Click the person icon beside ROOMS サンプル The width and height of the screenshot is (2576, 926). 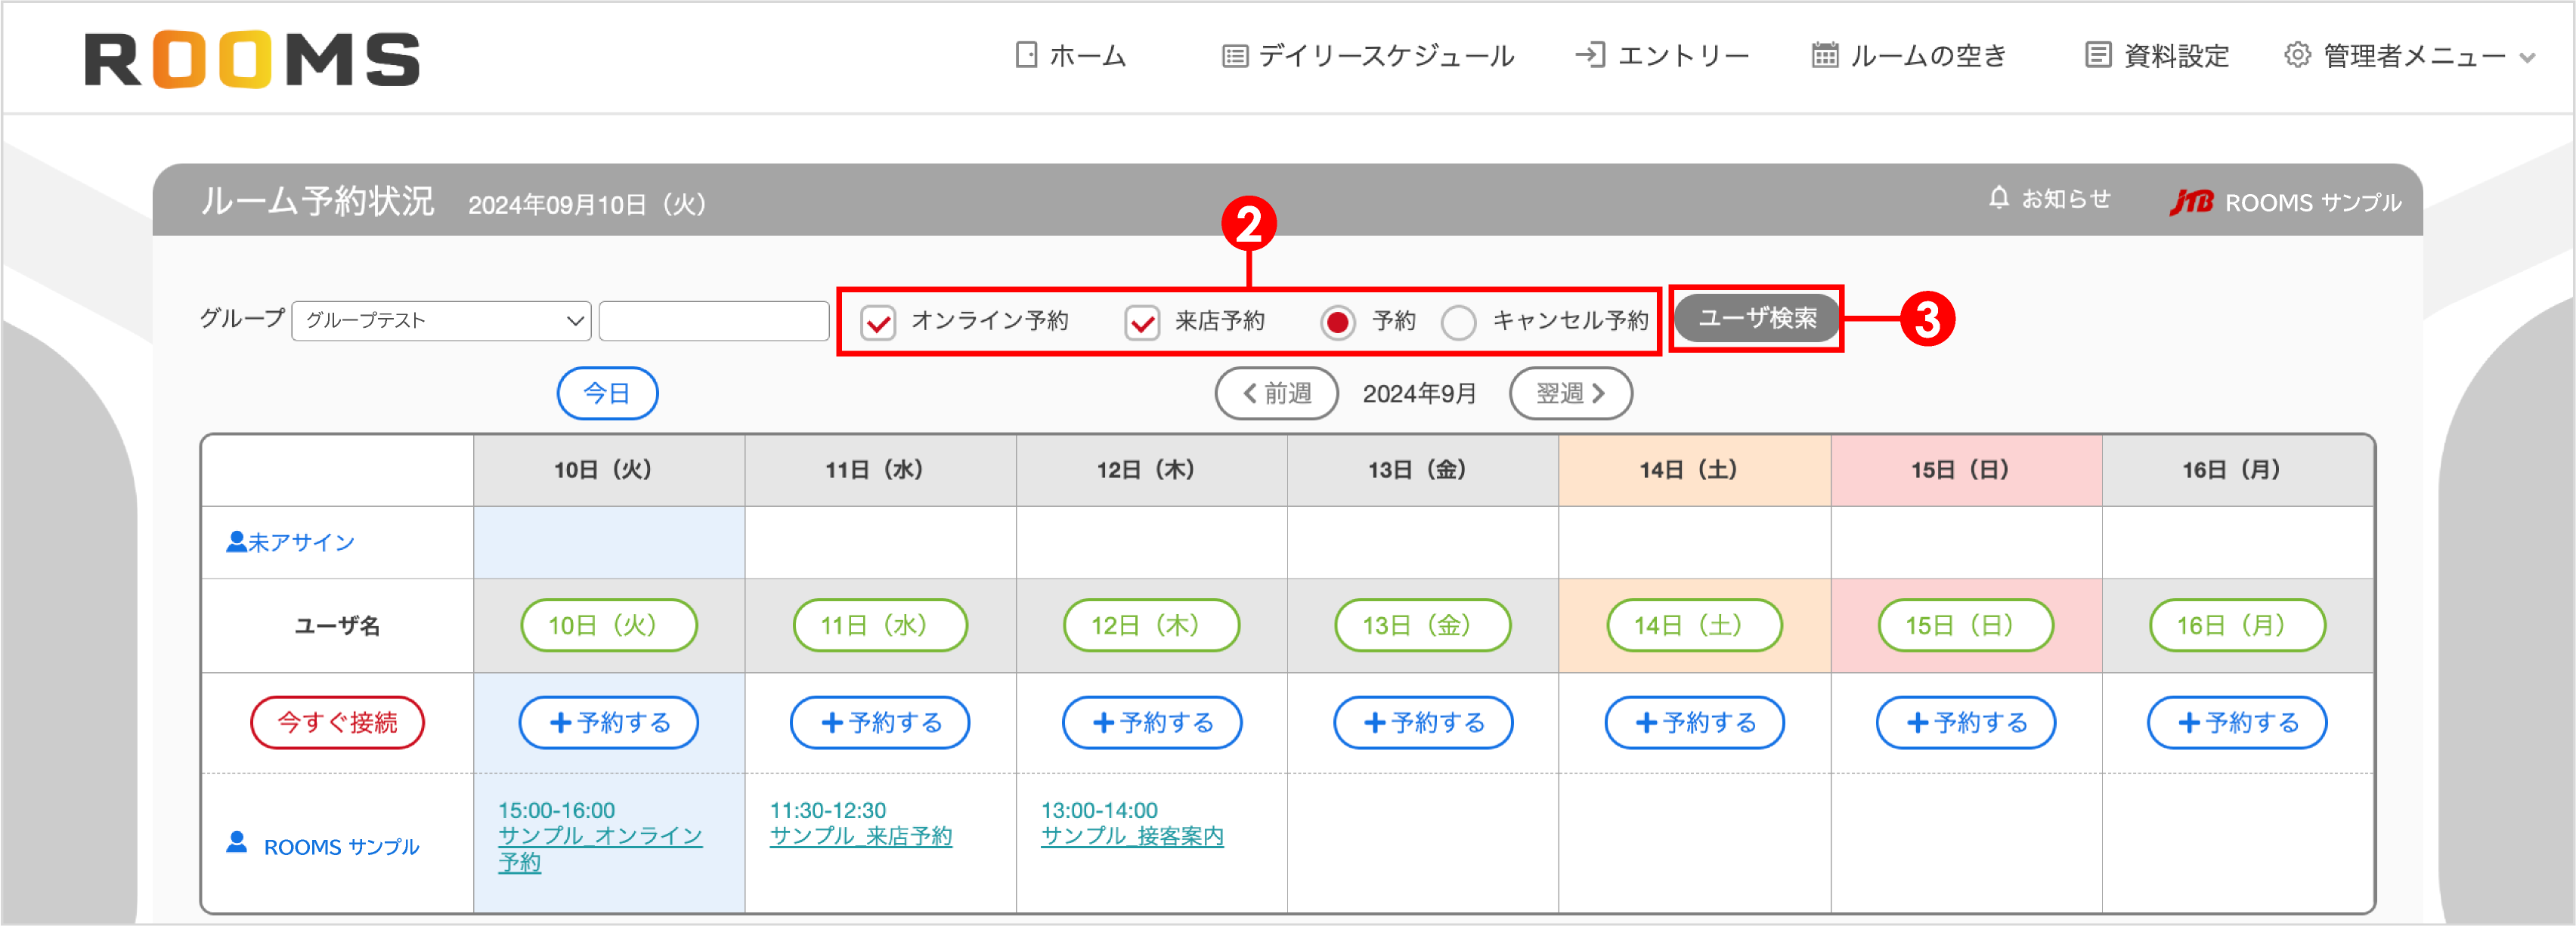[237, 845]
